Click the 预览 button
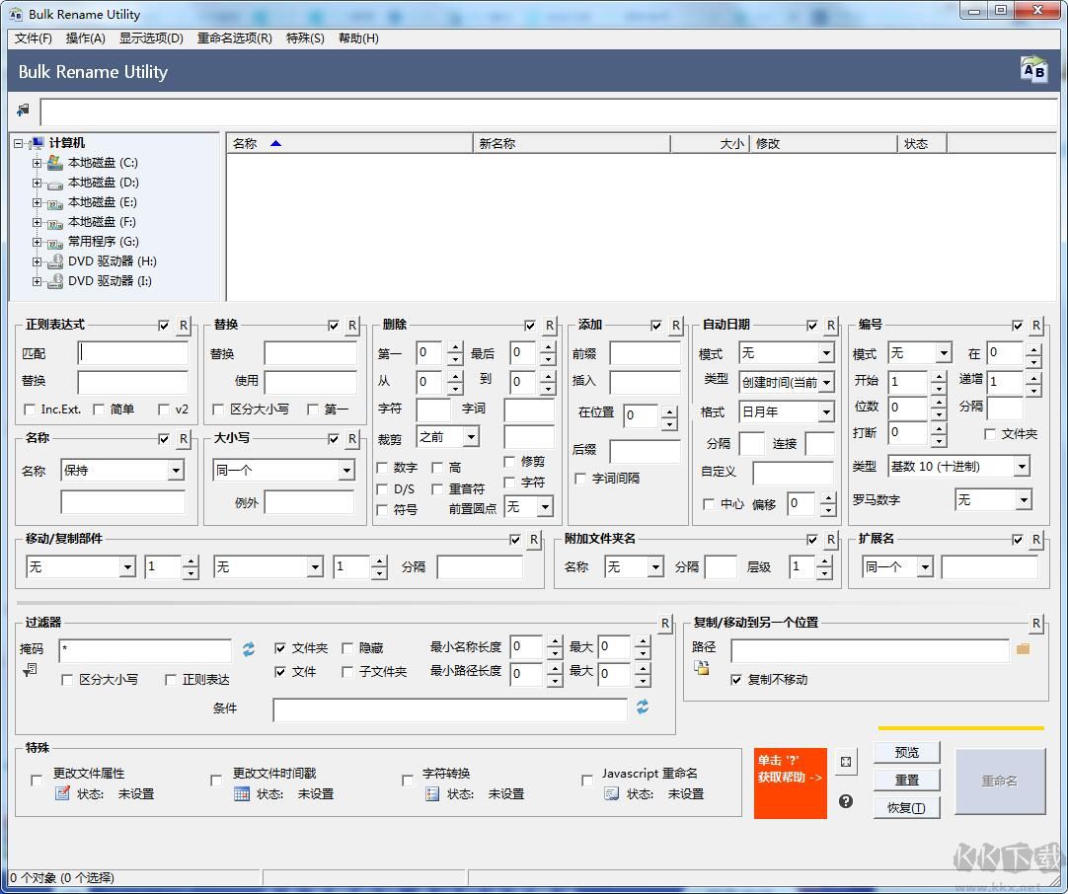The width and height of the screenshot is (1068, 894). (x=906, y=752)
